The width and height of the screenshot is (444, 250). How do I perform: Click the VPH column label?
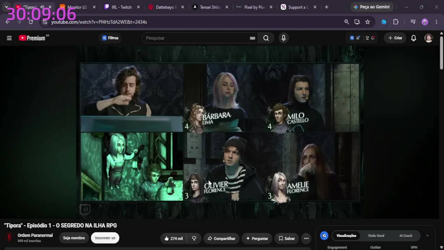(x=414, y=248)
